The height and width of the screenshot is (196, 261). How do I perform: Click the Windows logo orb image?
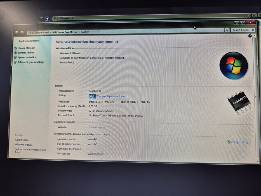pyautogui.click(x=234, y=66)
